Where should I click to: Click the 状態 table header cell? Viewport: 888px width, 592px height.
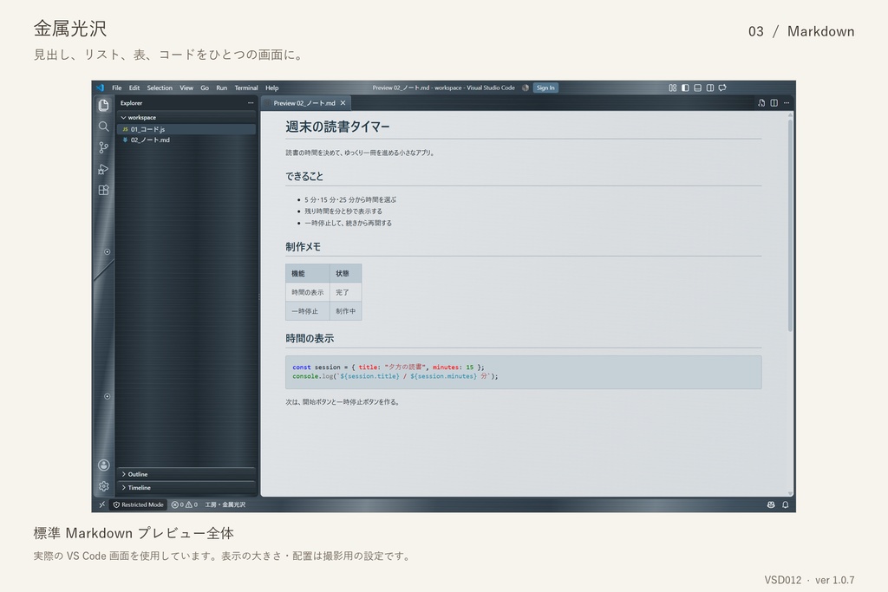point(345,273)
